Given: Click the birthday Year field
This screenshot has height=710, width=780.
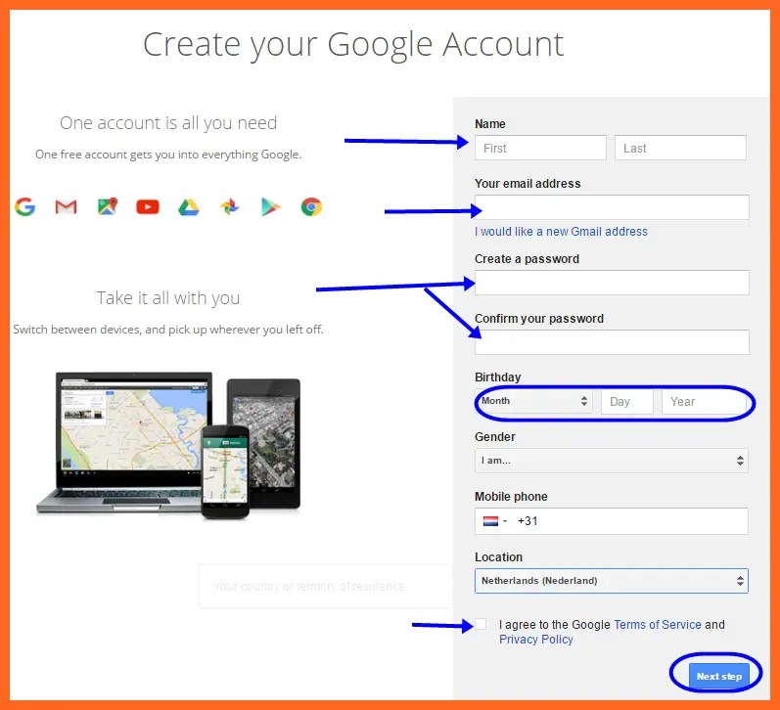Looking at the screenshot, I should click(705, 401).
